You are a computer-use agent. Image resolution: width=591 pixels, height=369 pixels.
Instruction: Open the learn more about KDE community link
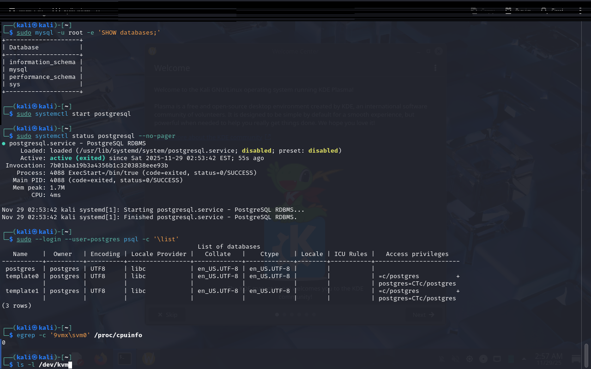coord(212,137)
